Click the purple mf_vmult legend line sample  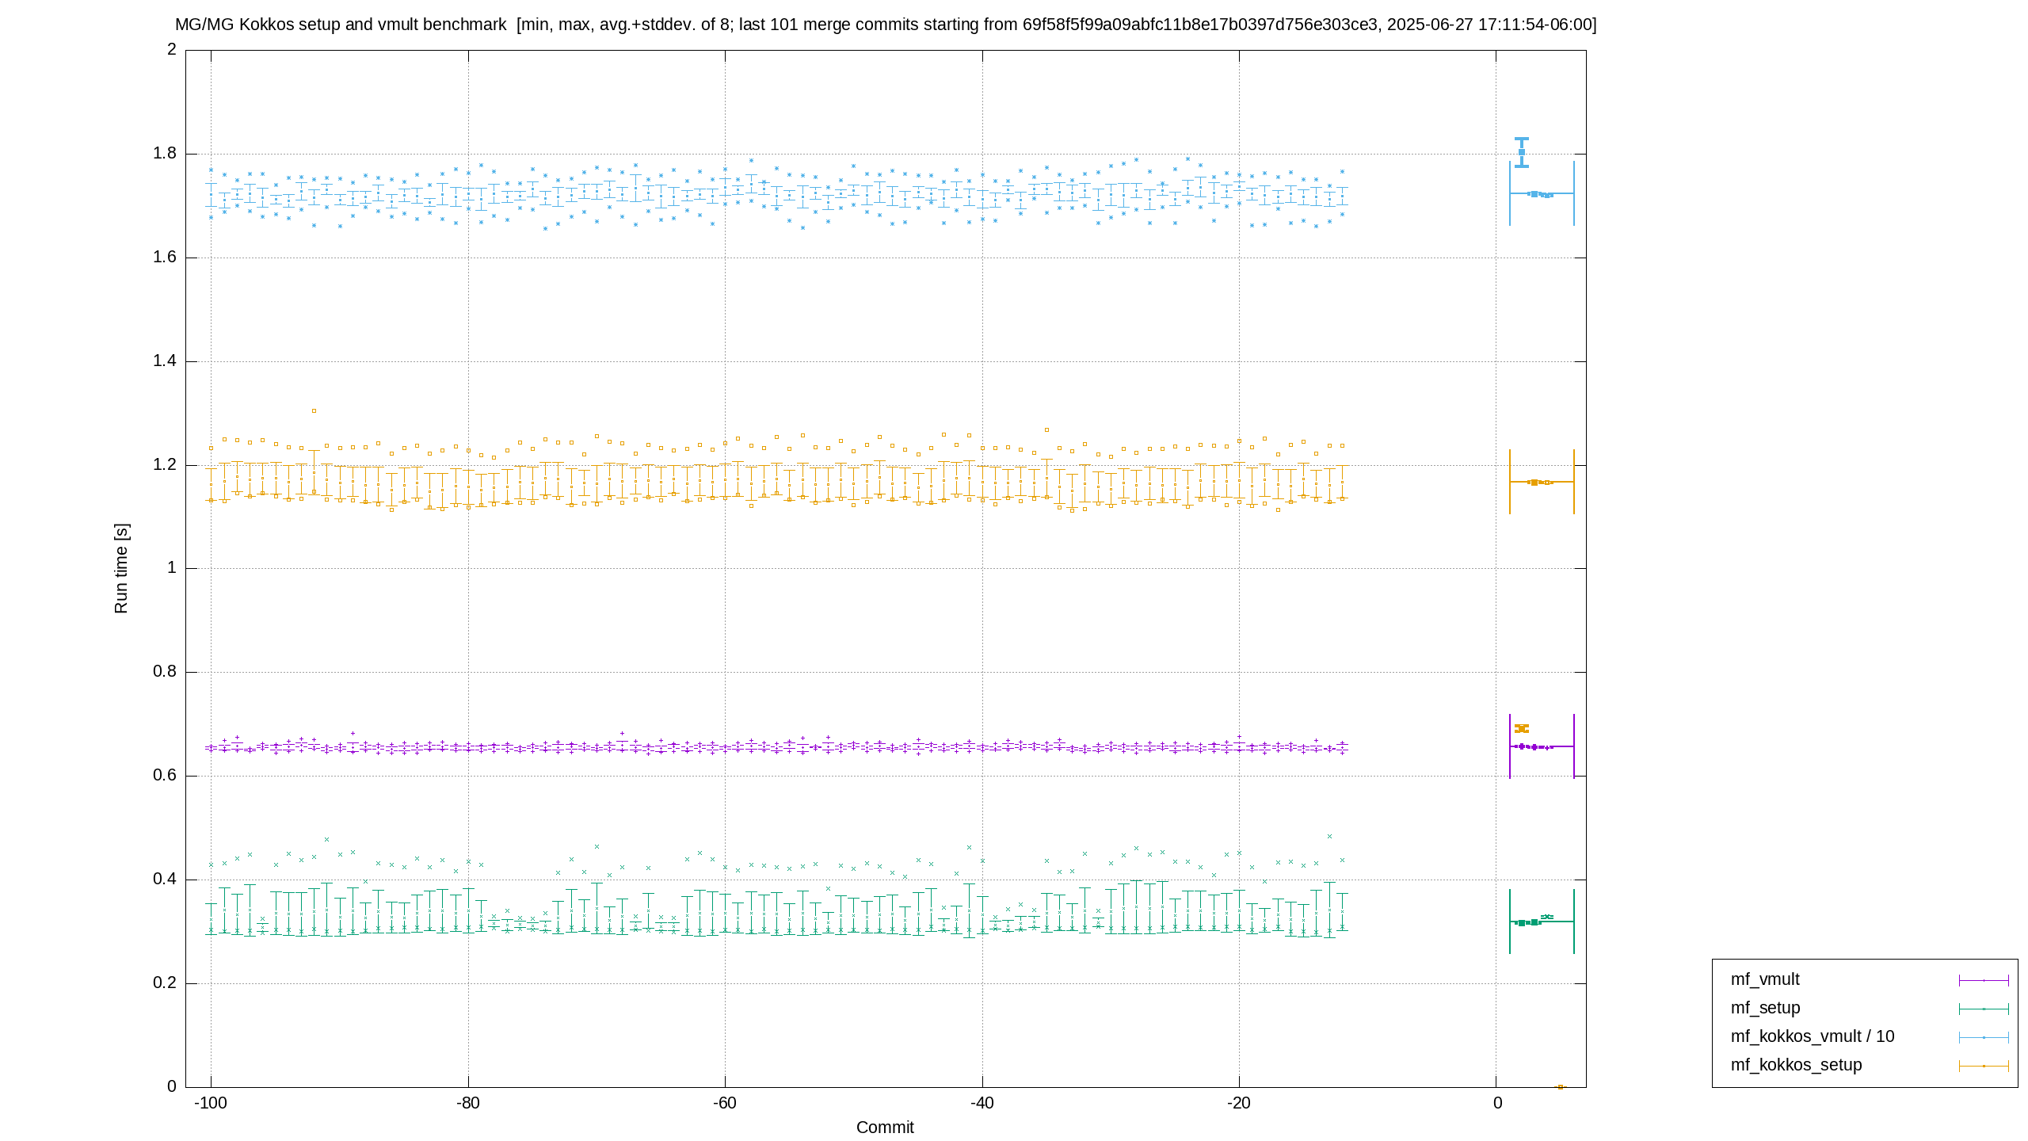coord(1984,981)
